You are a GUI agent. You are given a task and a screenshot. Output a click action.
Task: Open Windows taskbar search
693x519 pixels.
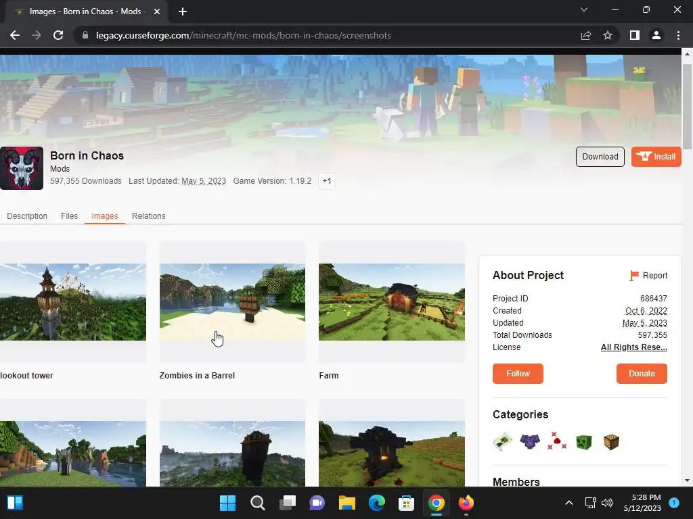tap(257, 503)
